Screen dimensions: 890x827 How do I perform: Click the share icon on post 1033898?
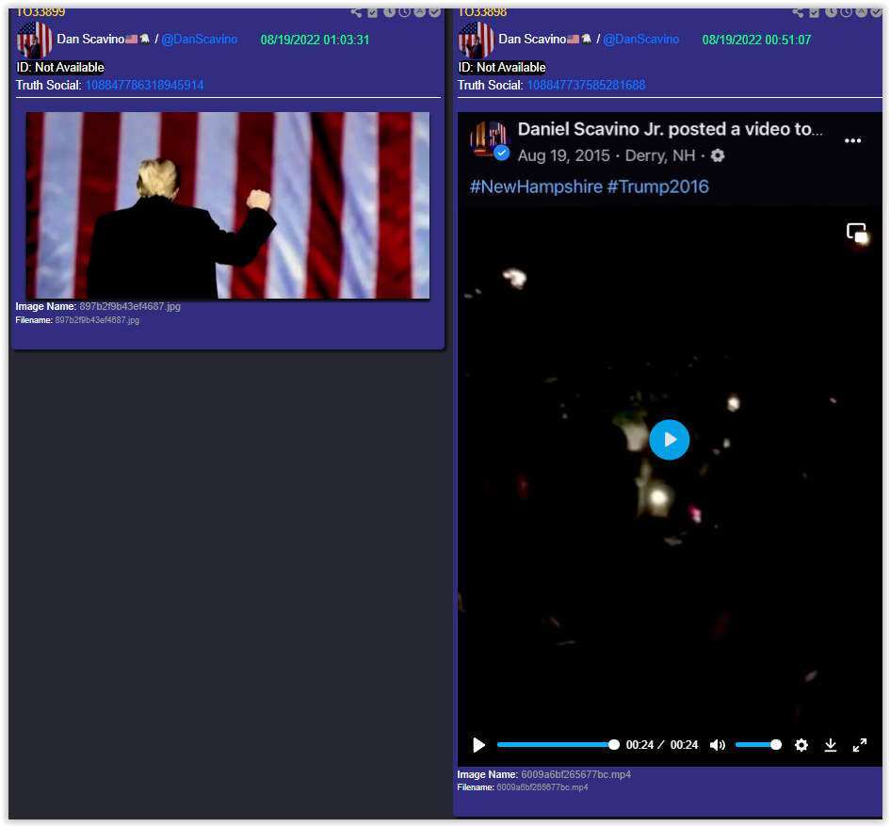(x=798, y=12)
